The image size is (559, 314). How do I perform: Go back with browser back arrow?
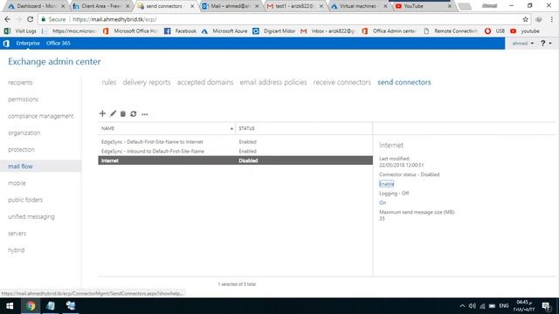(x=8, y=19)
